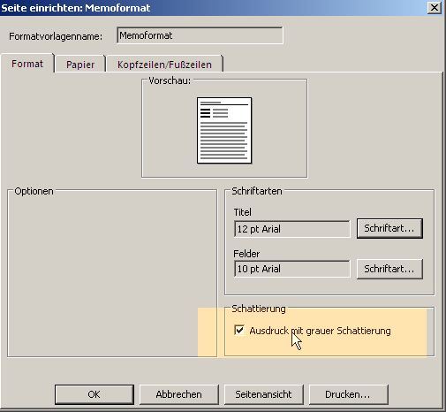Confirm the dialog with OK
The width and height of the screenshot is (446, 412).
click(94, 394)
